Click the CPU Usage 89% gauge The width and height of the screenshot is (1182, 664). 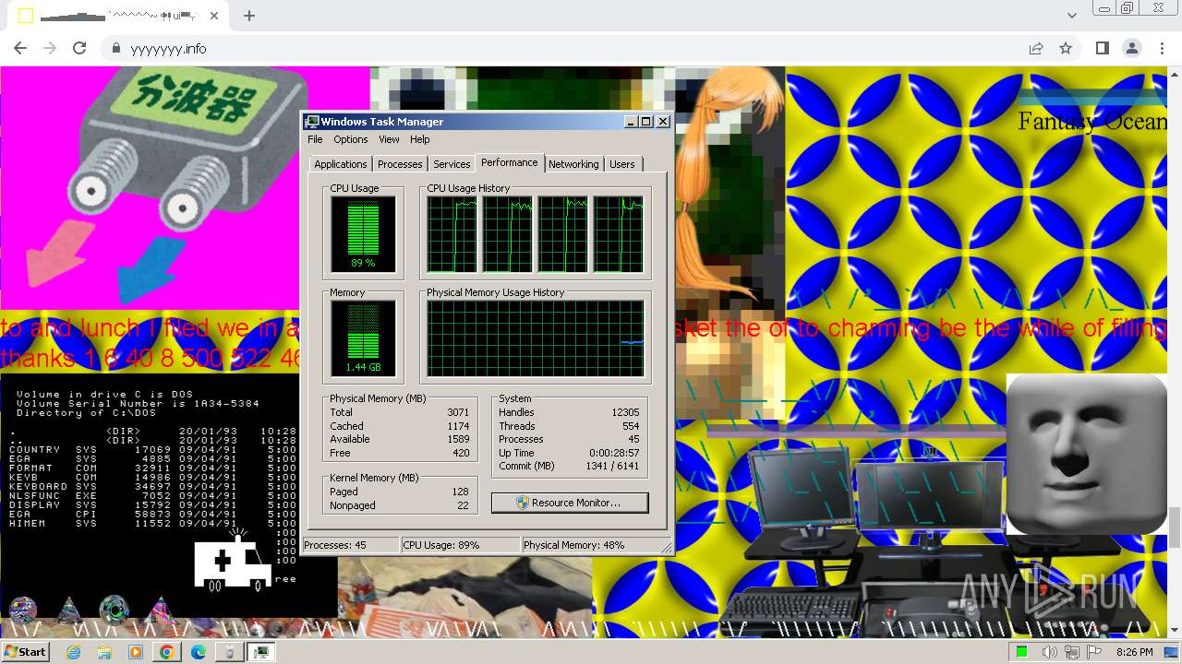[x=363, y=234]
